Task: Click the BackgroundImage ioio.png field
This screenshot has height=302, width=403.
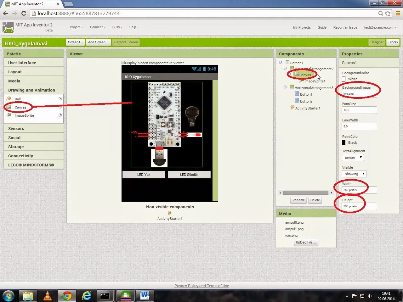Action: (x=359, y=94)
